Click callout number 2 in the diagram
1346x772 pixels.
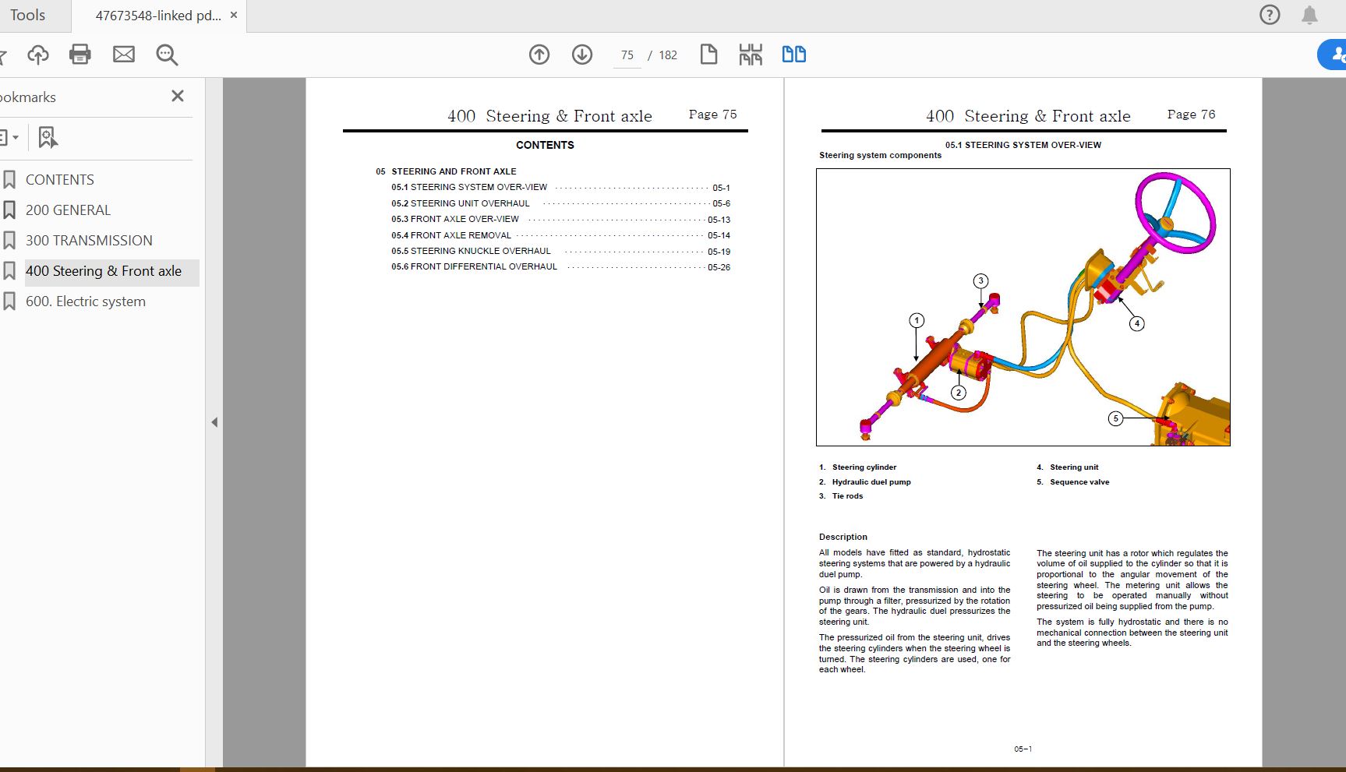[x=959, y=393]
